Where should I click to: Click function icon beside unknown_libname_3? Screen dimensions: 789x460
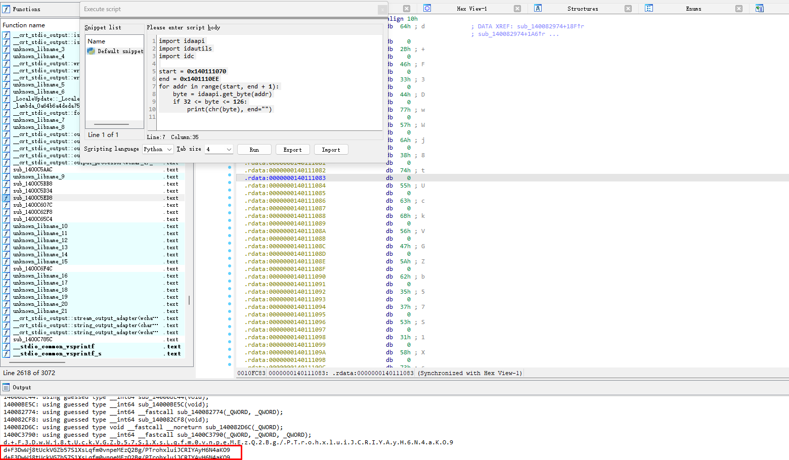click(6, 50)
